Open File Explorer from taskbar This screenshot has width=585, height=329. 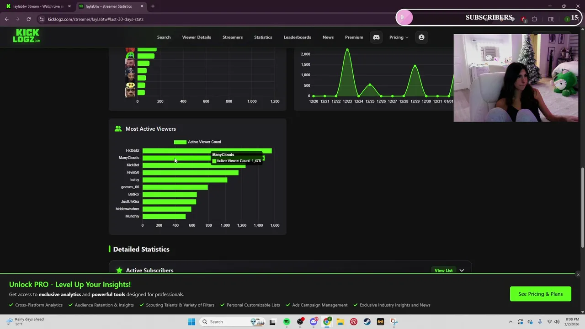tap(340, 322)
